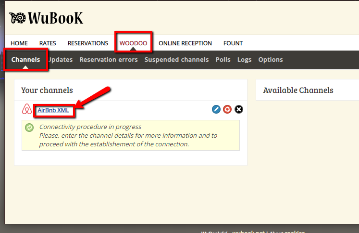
Task: Remove AirBnb XML channel with X icon
Action: click(x=239, y=109)
